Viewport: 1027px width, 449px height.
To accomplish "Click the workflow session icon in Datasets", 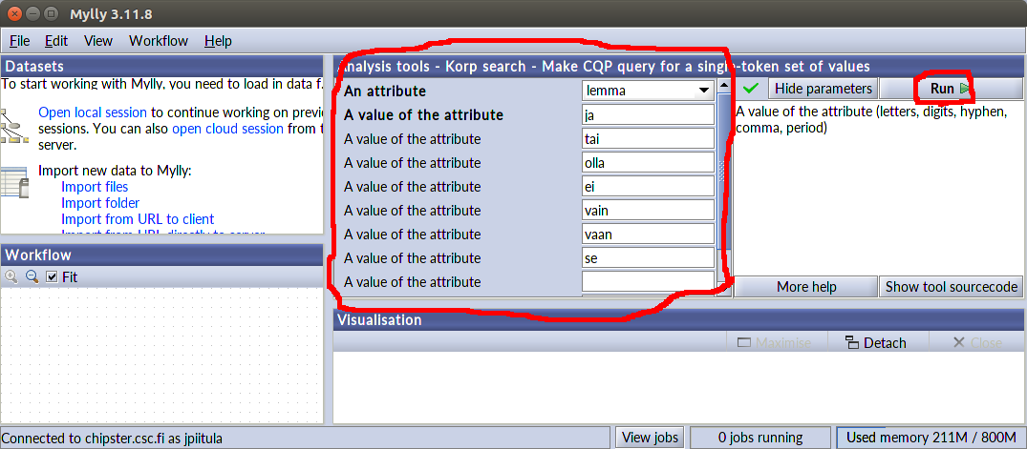I will click(x=13, y=126).
